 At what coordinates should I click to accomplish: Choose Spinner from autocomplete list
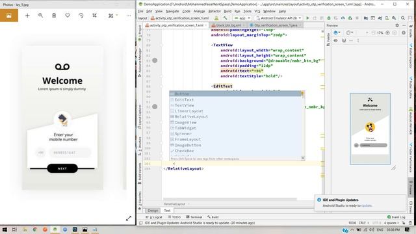coord(235,134)
